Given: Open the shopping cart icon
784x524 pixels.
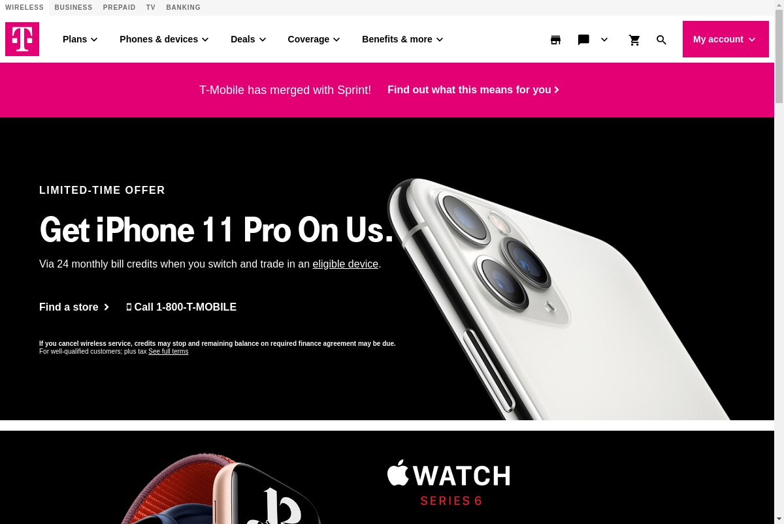Looking at the screenshot, I should pyautogui.click(x=634, y=40).
